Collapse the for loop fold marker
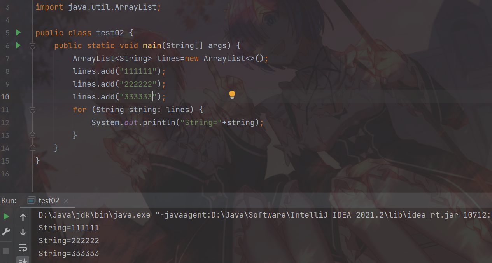Image resolution: width=492 pixels, height=263 pixels. point(33,110)
